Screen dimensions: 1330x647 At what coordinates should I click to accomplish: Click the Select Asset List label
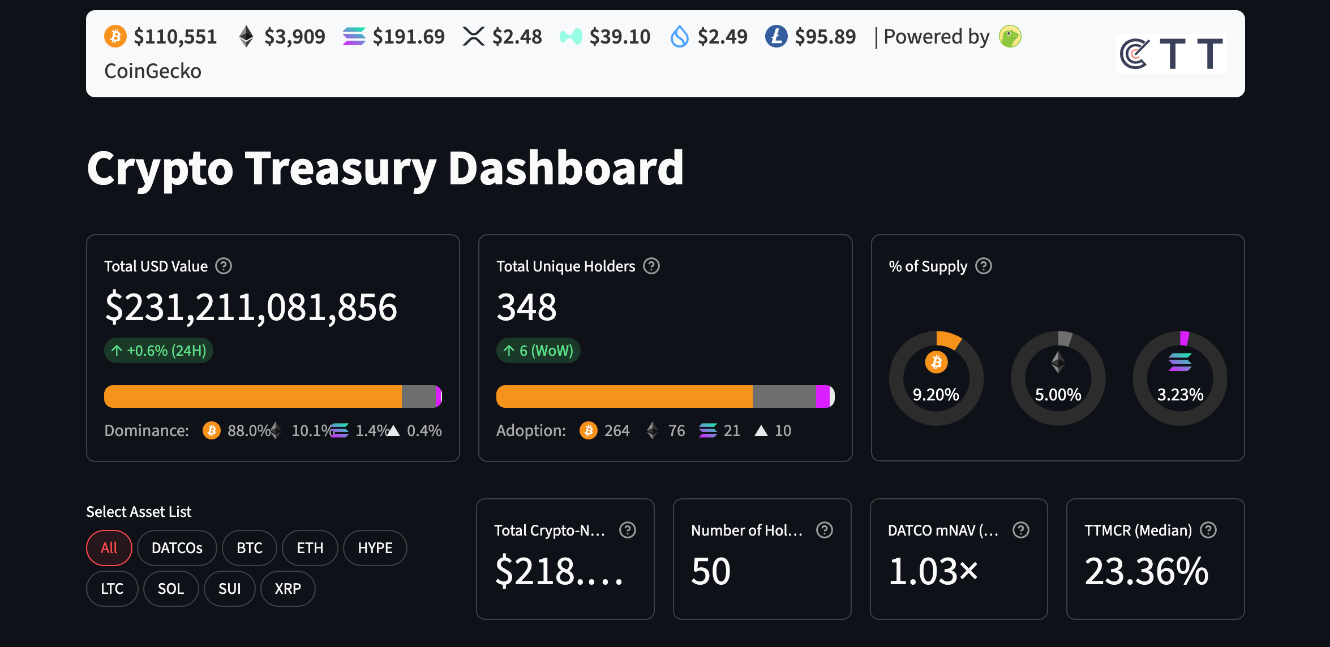click(x=139, y=512)
